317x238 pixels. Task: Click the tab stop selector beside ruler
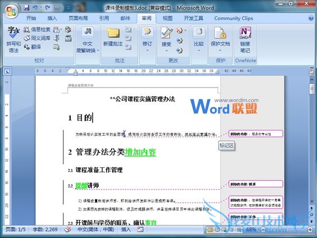point(7,71)
